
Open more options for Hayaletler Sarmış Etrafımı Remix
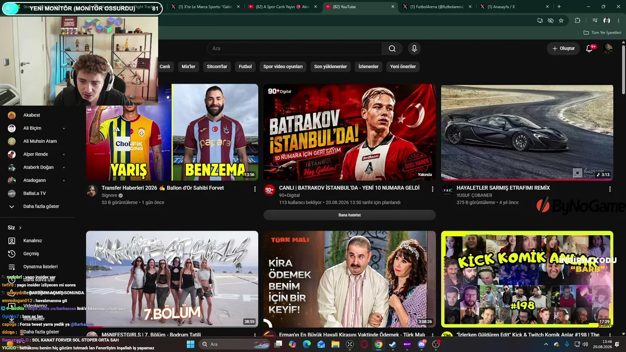click(610, 189)
